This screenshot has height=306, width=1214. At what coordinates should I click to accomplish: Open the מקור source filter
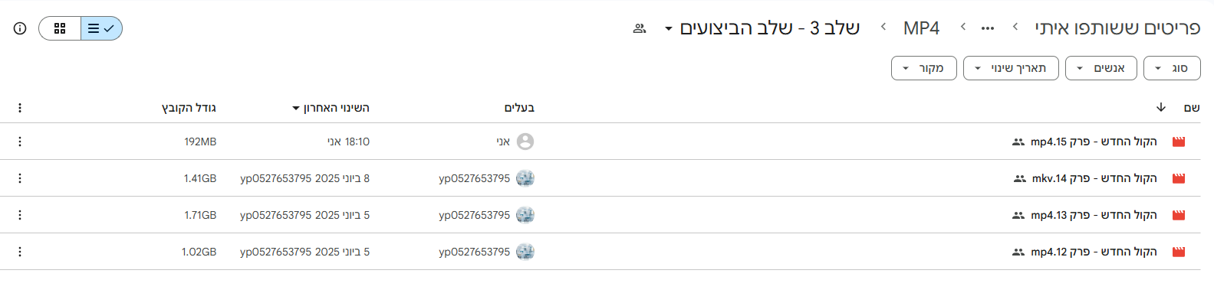(923, 68)
